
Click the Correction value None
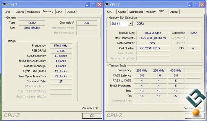coord(194,33)
